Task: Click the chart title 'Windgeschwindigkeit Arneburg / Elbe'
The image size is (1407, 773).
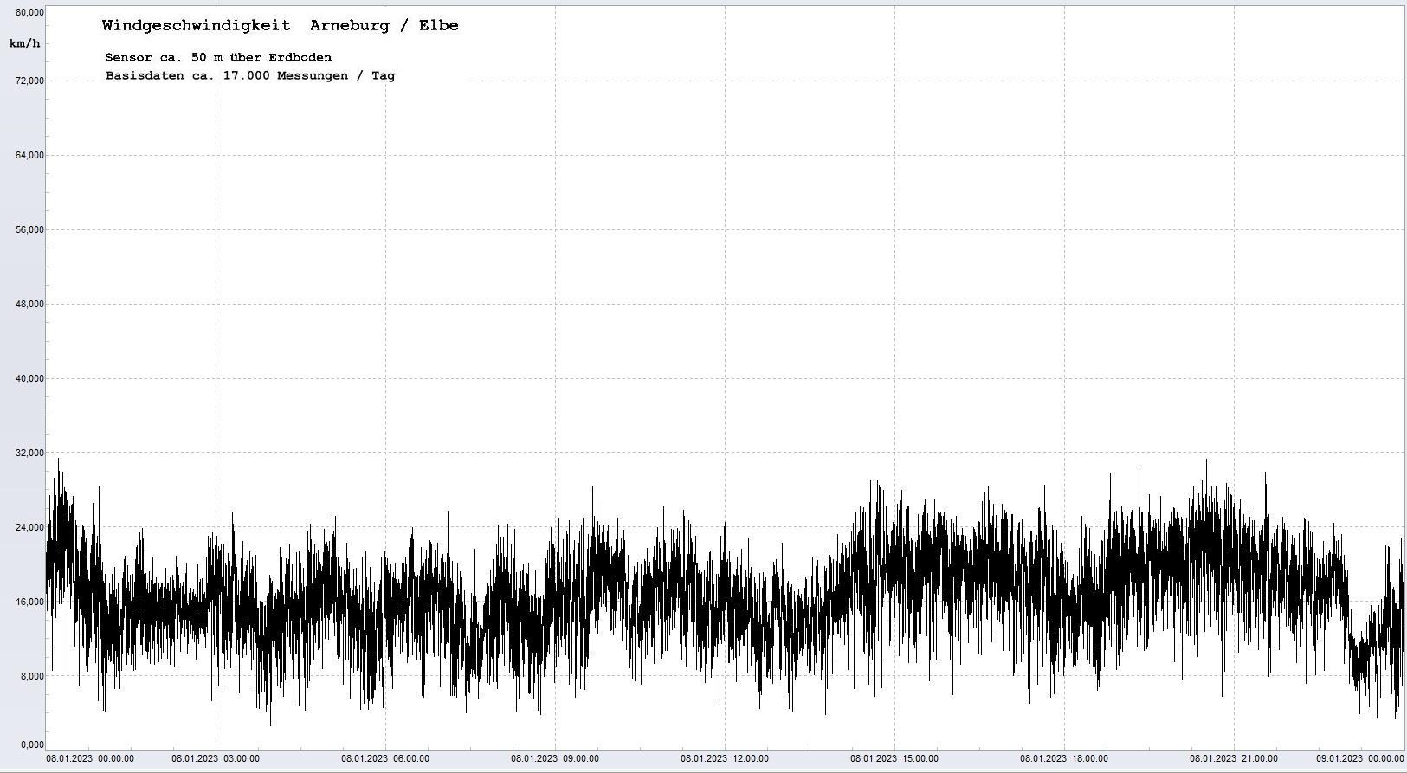Action: point(281,25)
